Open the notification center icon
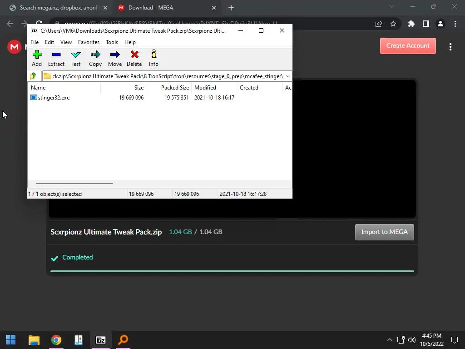465x349 pixels. coord(454,340)
